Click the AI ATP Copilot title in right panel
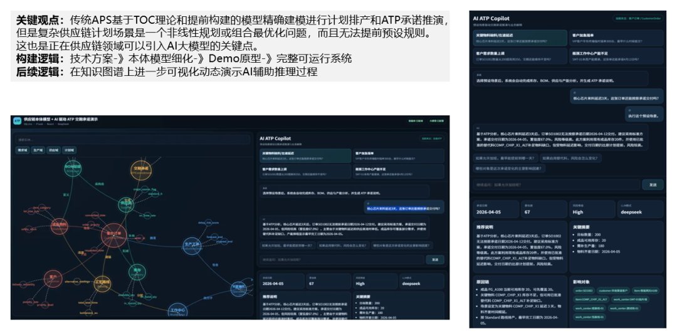Viewport: 677px width, 334px height. (x=491, y=19)
